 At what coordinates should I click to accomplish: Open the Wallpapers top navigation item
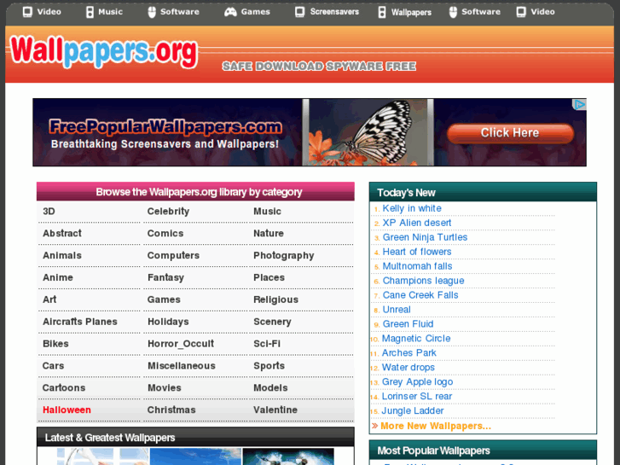411,13
